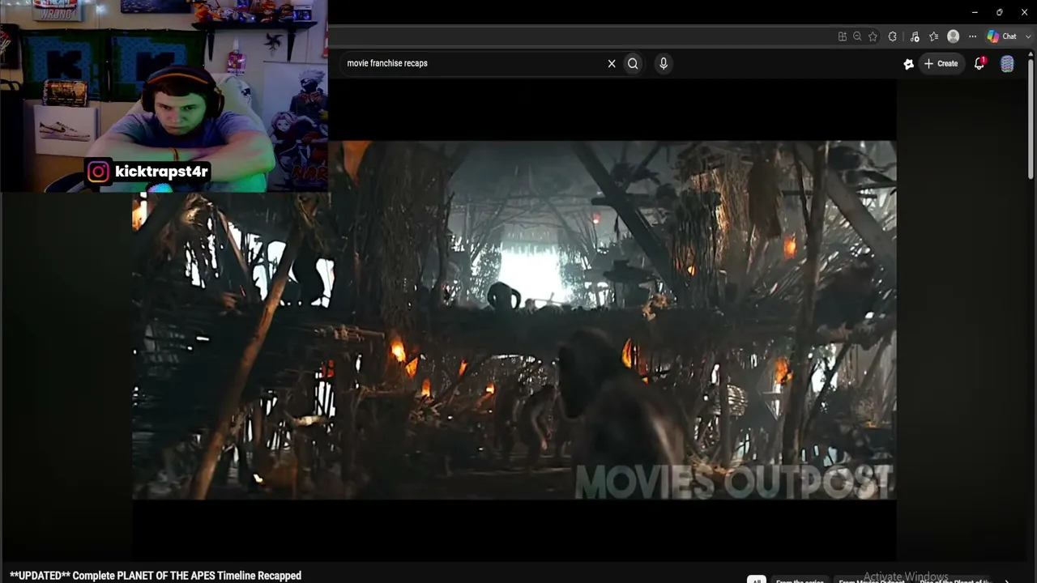This screenshot has width=1037, height=583.
Task: Open browser settings and more menu
Action: 973,36
